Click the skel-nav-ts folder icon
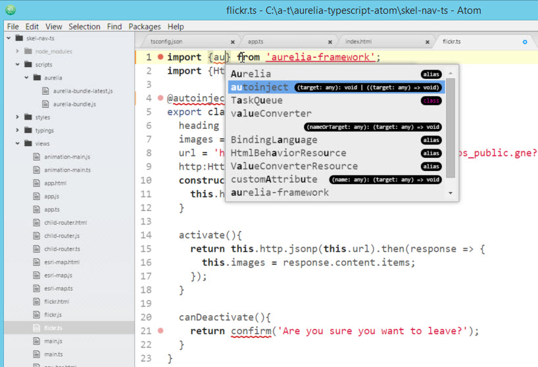The width and height of the screenshot is (538, 367). tap(19, 37)
